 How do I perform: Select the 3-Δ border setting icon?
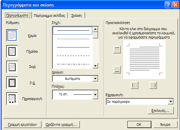[x=12, y=83]
